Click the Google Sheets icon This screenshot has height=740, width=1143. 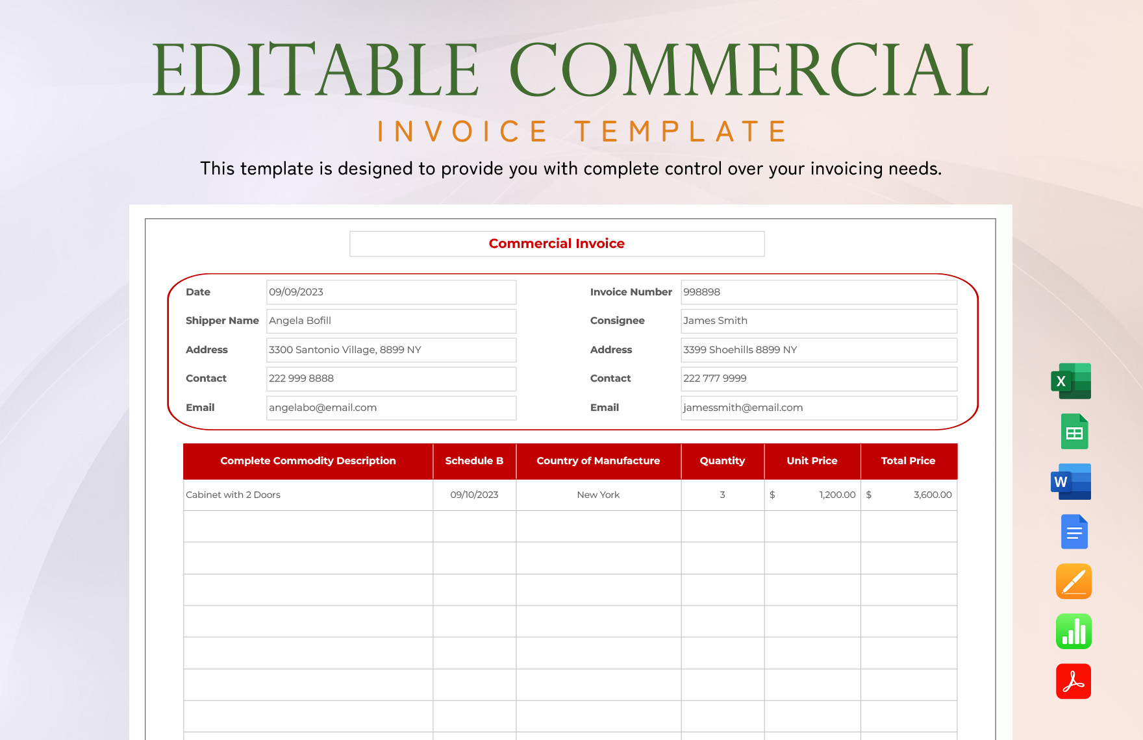(1074, 432)
